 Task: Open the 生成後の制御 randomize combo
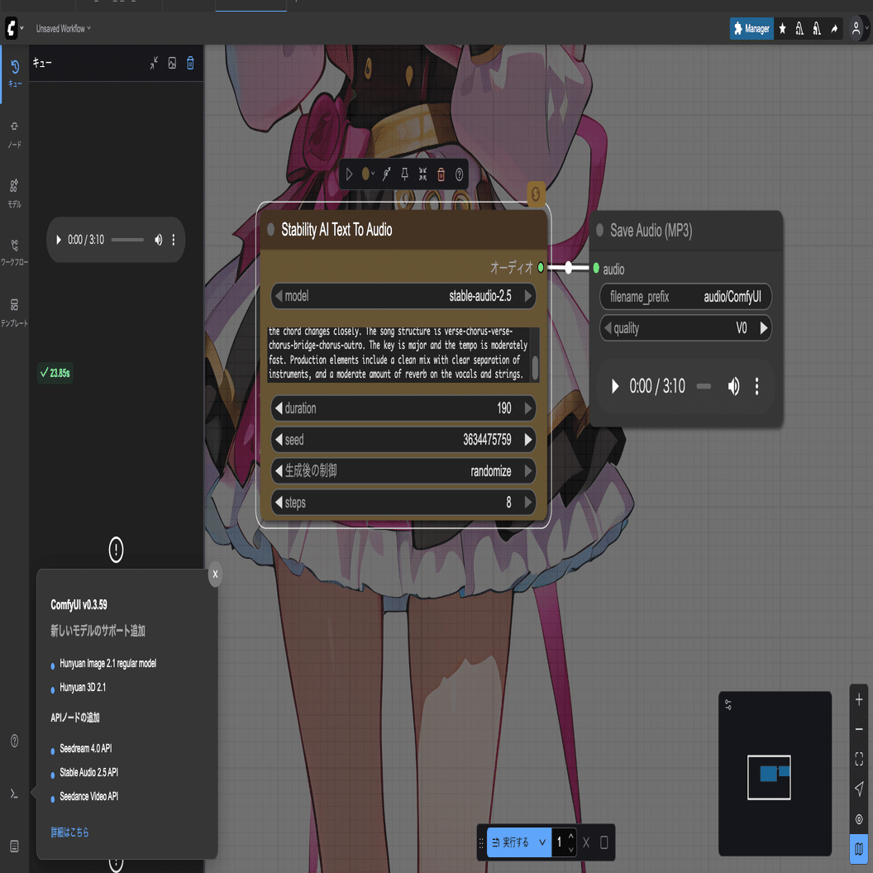pyautogui.click(x=403, y=471)
